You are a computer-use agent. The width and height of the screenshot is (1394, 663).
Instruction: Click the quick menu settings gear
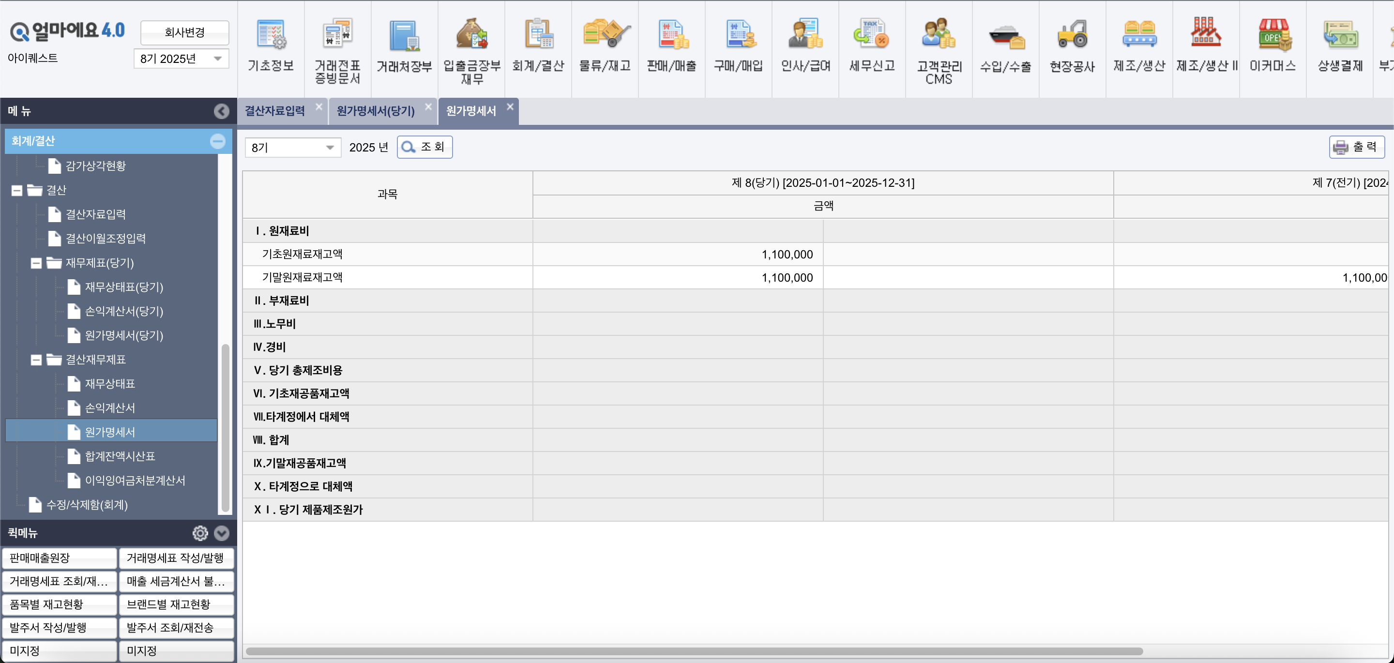coord(200,533)
